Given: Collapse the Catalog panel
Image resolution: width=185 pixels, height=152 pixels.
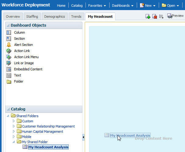Looking at the screenshot, I should tap(8, 109).
